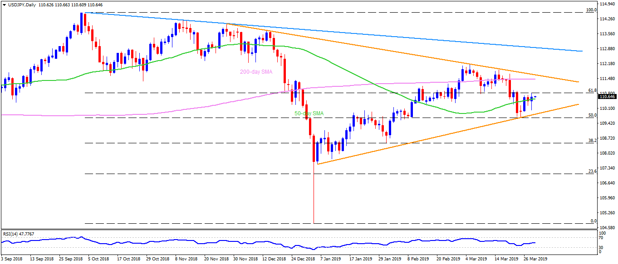
Task: Click the 7 Jan 2019 date label
Action: tap(330, 259)
